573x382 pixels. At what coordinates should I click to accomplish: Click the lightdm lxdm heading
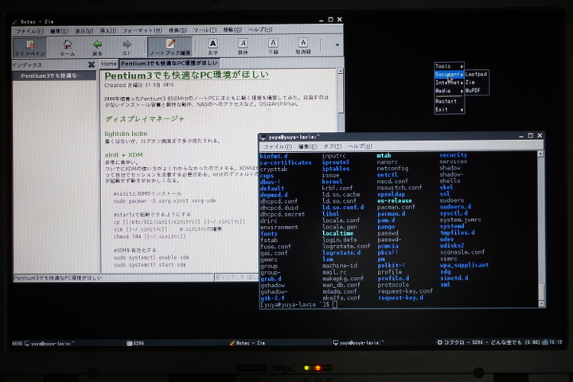[126, 134]
